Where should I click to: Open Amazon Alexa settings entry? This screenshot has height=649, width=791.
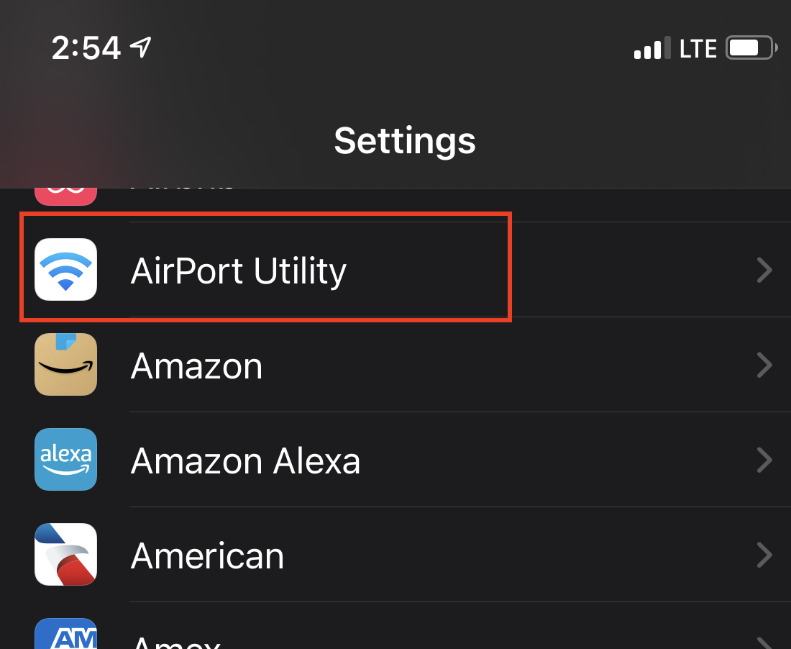coord(395,459)
